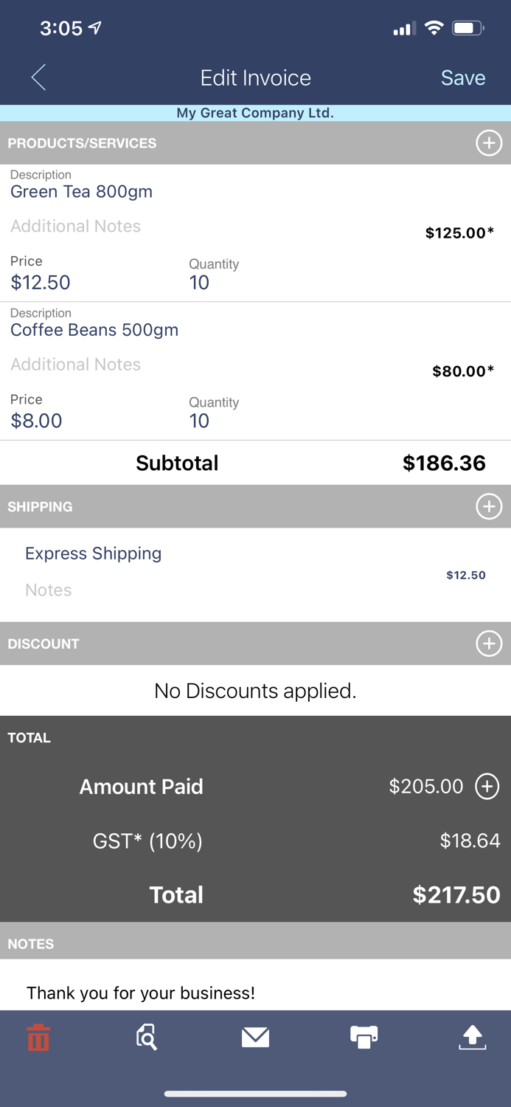Viewport: 511px width, 1107px height.
Task: Add a new product using the plus icon
Action: pos(489,143)
